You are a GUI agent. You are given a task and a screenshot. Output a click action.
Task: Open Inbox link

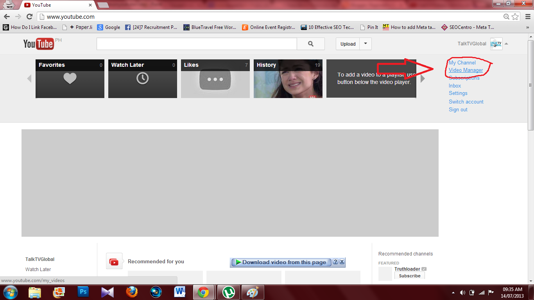[x=455, y=86]
